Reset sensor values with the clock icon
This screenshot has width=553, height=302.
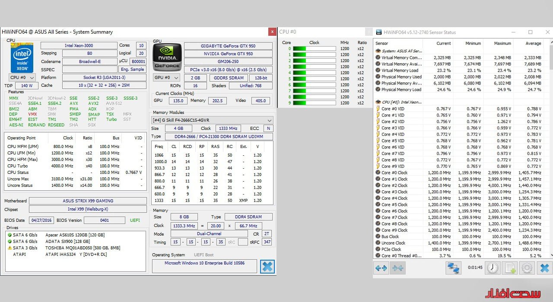492,268
